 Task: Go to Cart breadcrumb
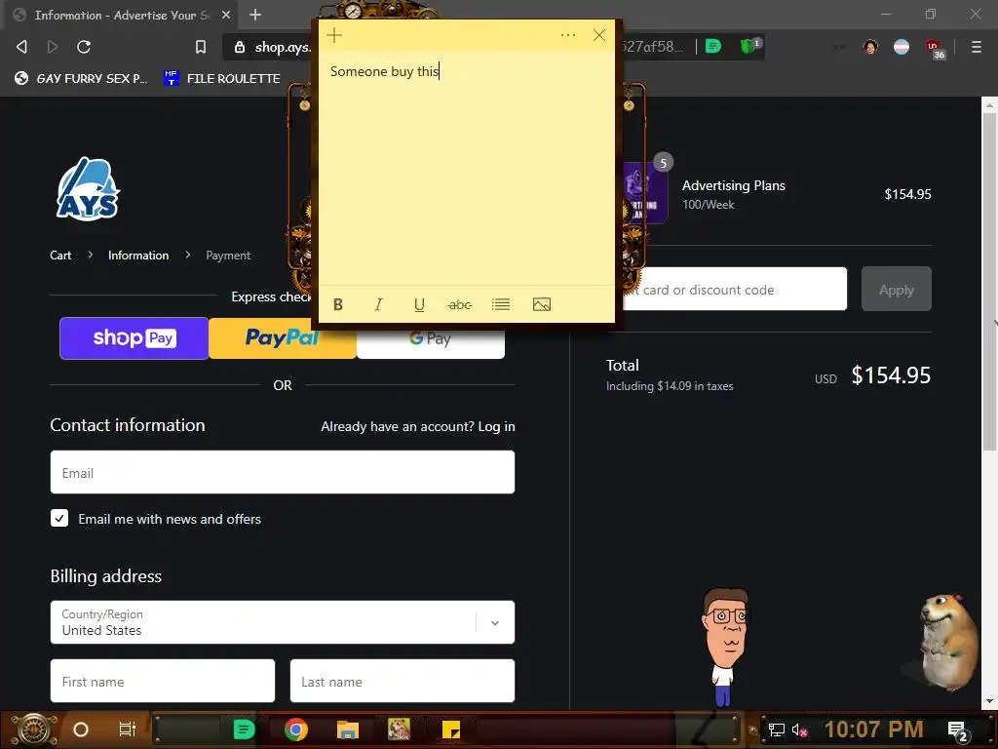tap(60, 256)
